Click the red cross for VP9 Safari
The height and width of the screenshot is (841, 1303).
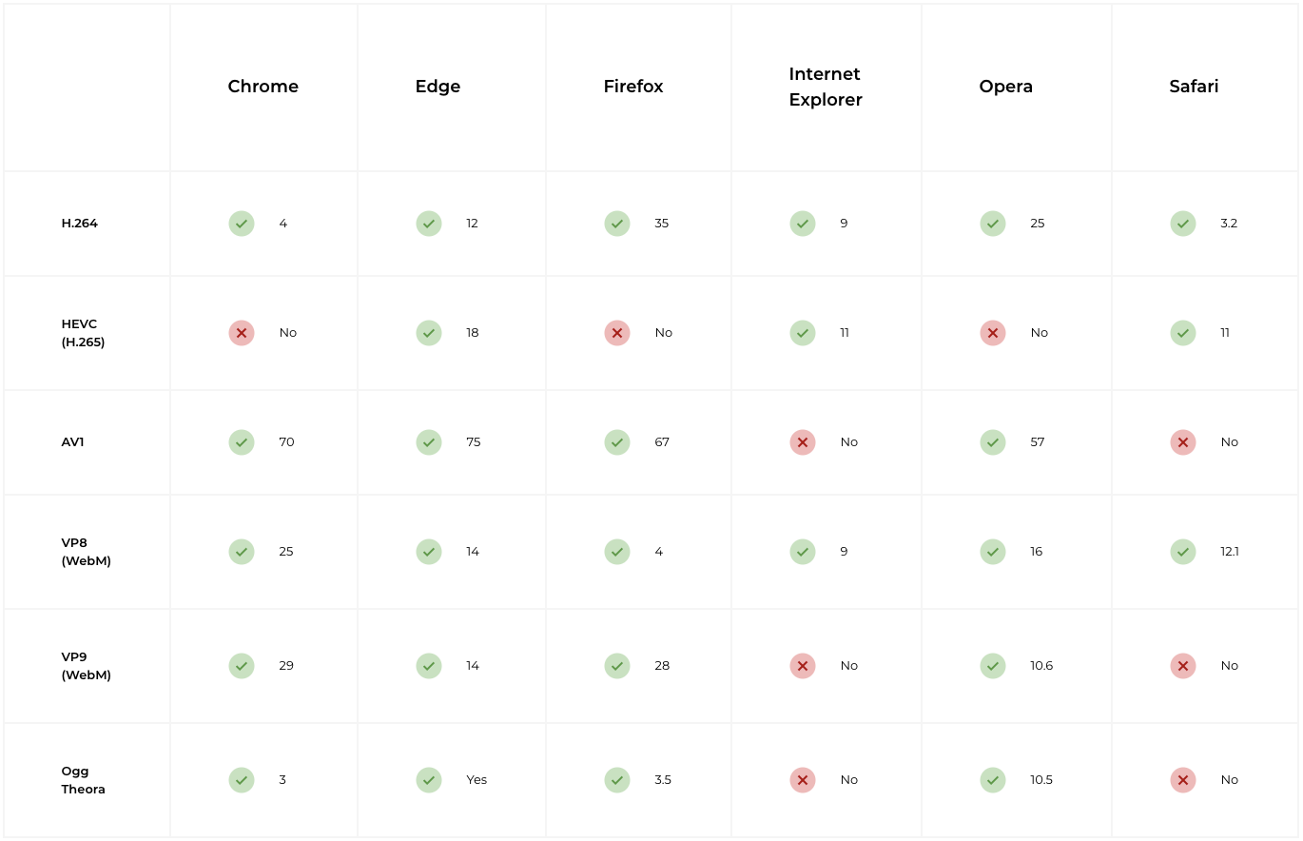tap(1183, 666)
